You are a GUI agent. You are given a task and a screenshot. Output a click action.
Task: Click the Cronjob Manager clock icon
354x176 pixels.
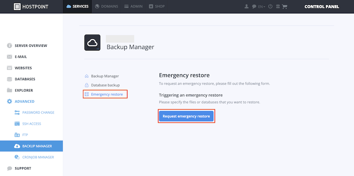pos(17,157)
